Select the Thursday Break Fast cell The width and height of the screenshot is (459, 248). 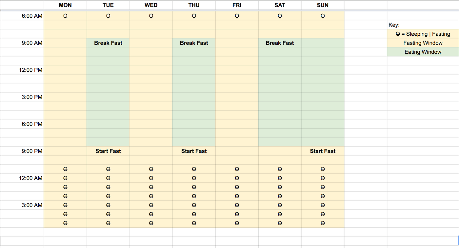[x=194, y=43]
